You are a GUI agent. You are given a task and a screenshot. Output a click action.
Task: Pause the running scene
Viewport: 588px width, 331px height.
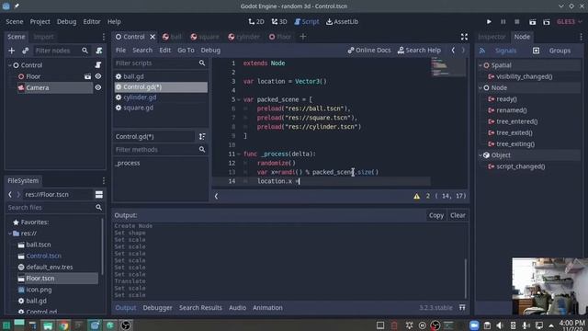click(503, 22)
